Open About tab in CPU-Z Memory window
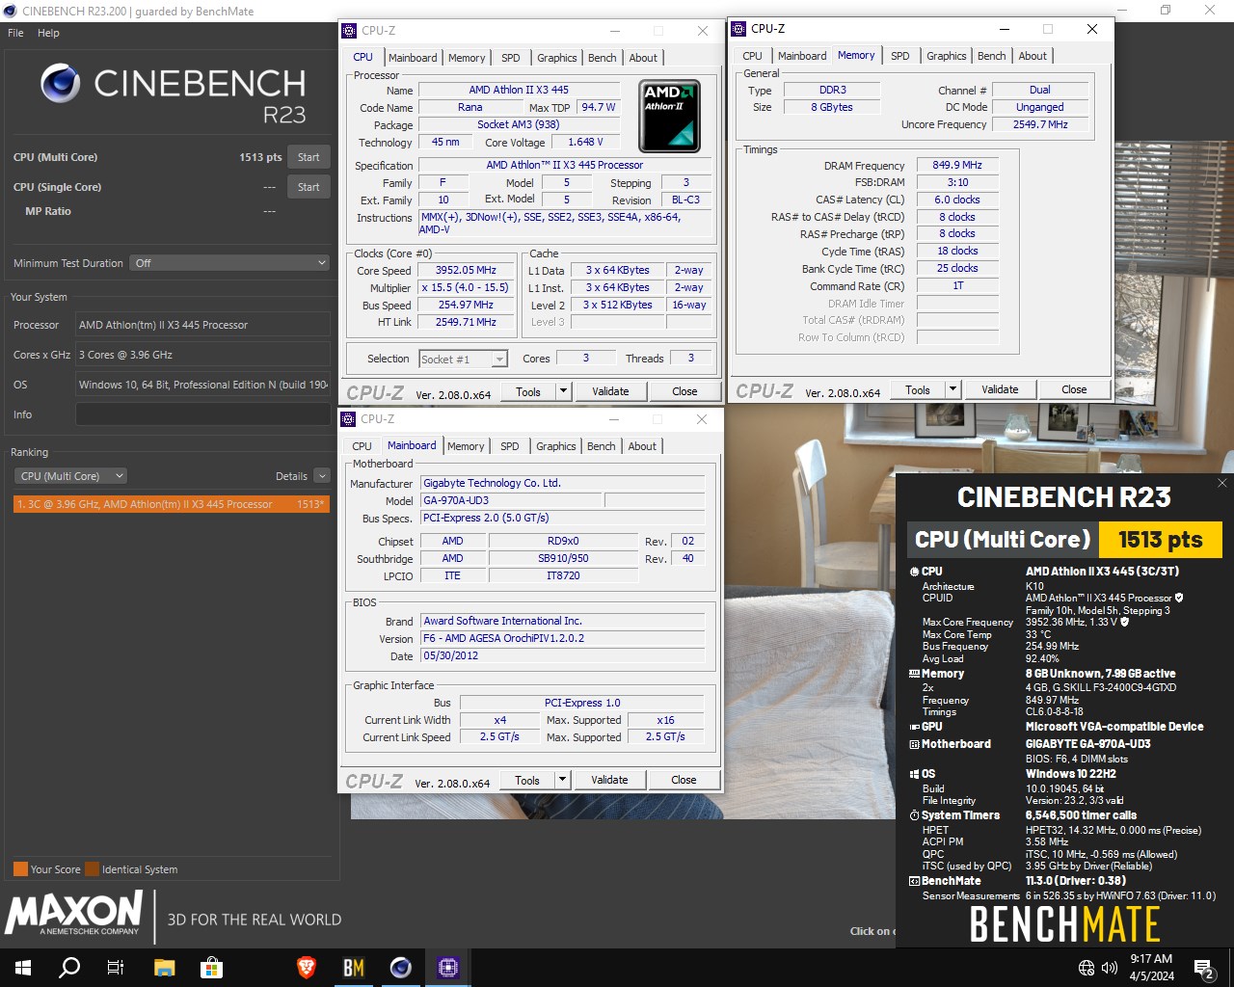Viewport: 1234px width, 987px height. (1033, 56)
